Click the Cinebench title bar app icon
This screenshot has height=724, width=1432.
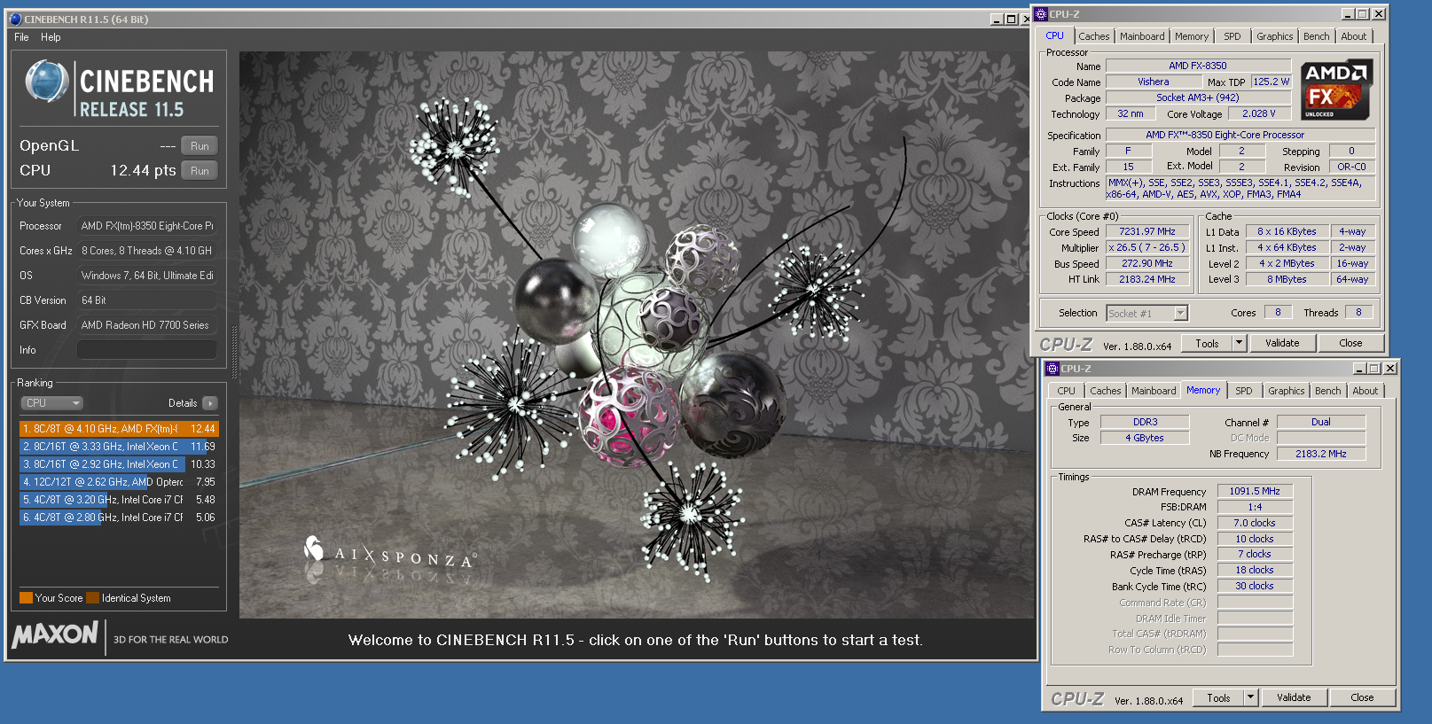pyautogui.click(x=15, y=19)
